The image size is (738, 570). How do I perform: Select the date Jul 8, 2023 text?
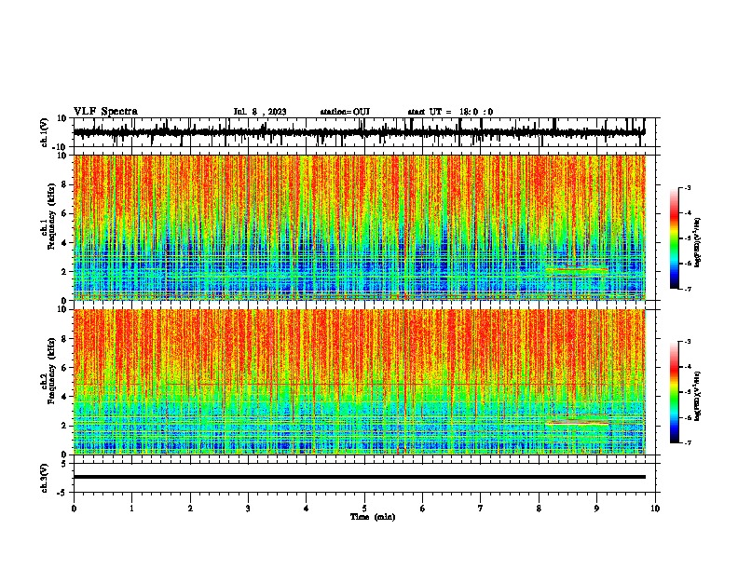click(260, 112)
